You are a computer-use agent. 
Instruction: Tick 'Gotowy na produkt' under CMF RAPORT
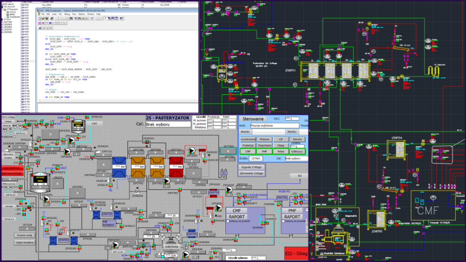click(x=228, y=221)
